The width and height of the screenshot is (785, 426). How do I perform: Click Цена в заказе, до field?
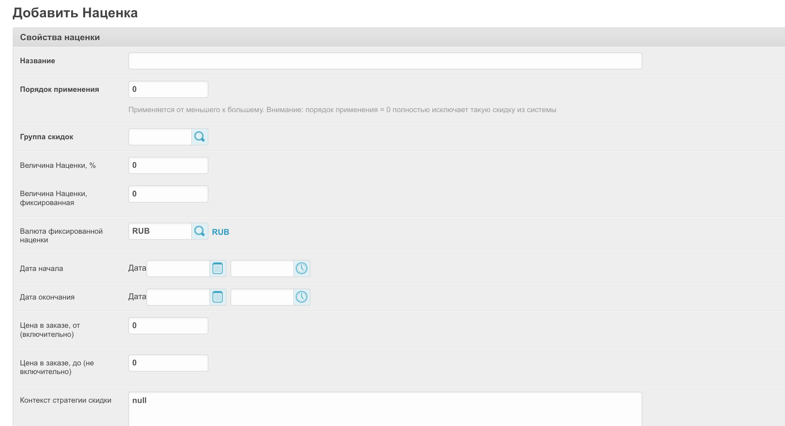click(168, 363)
